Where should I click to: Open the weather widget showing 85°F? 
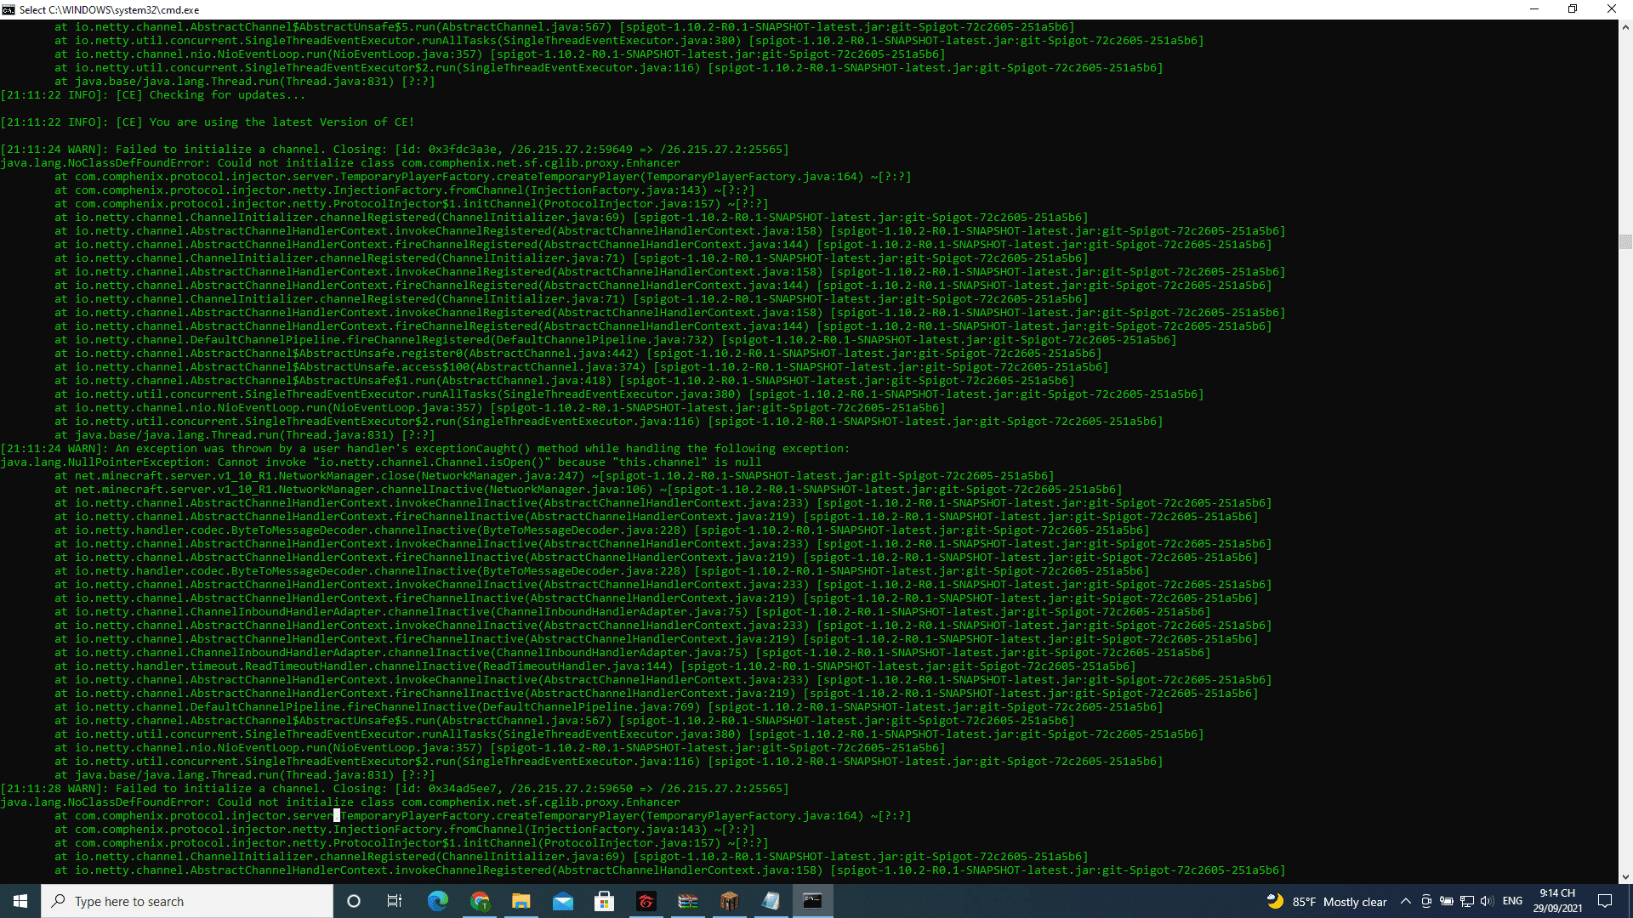coord(1327,902)
